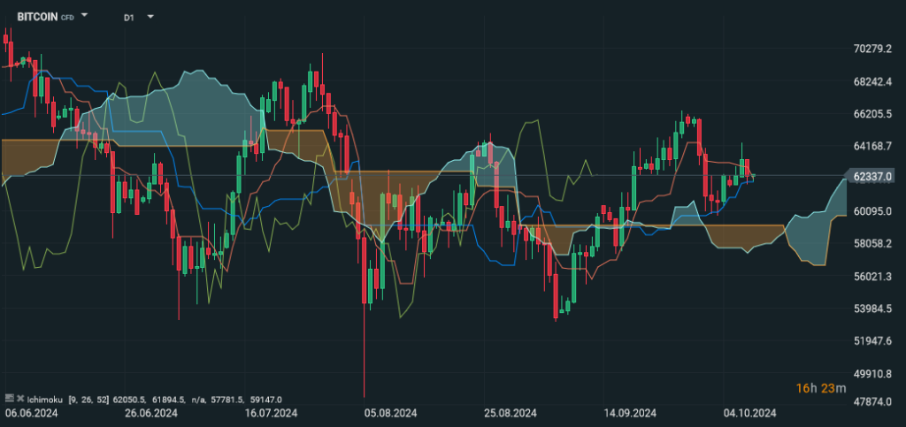Click the current price tag 62337.0
This screenshot has width=906, height=427.
(x=870, y=178)
